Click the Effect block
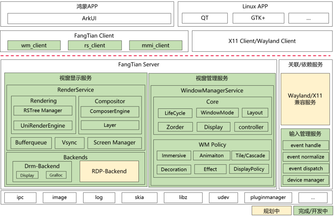The image size is (334, 216). [211, 169]
